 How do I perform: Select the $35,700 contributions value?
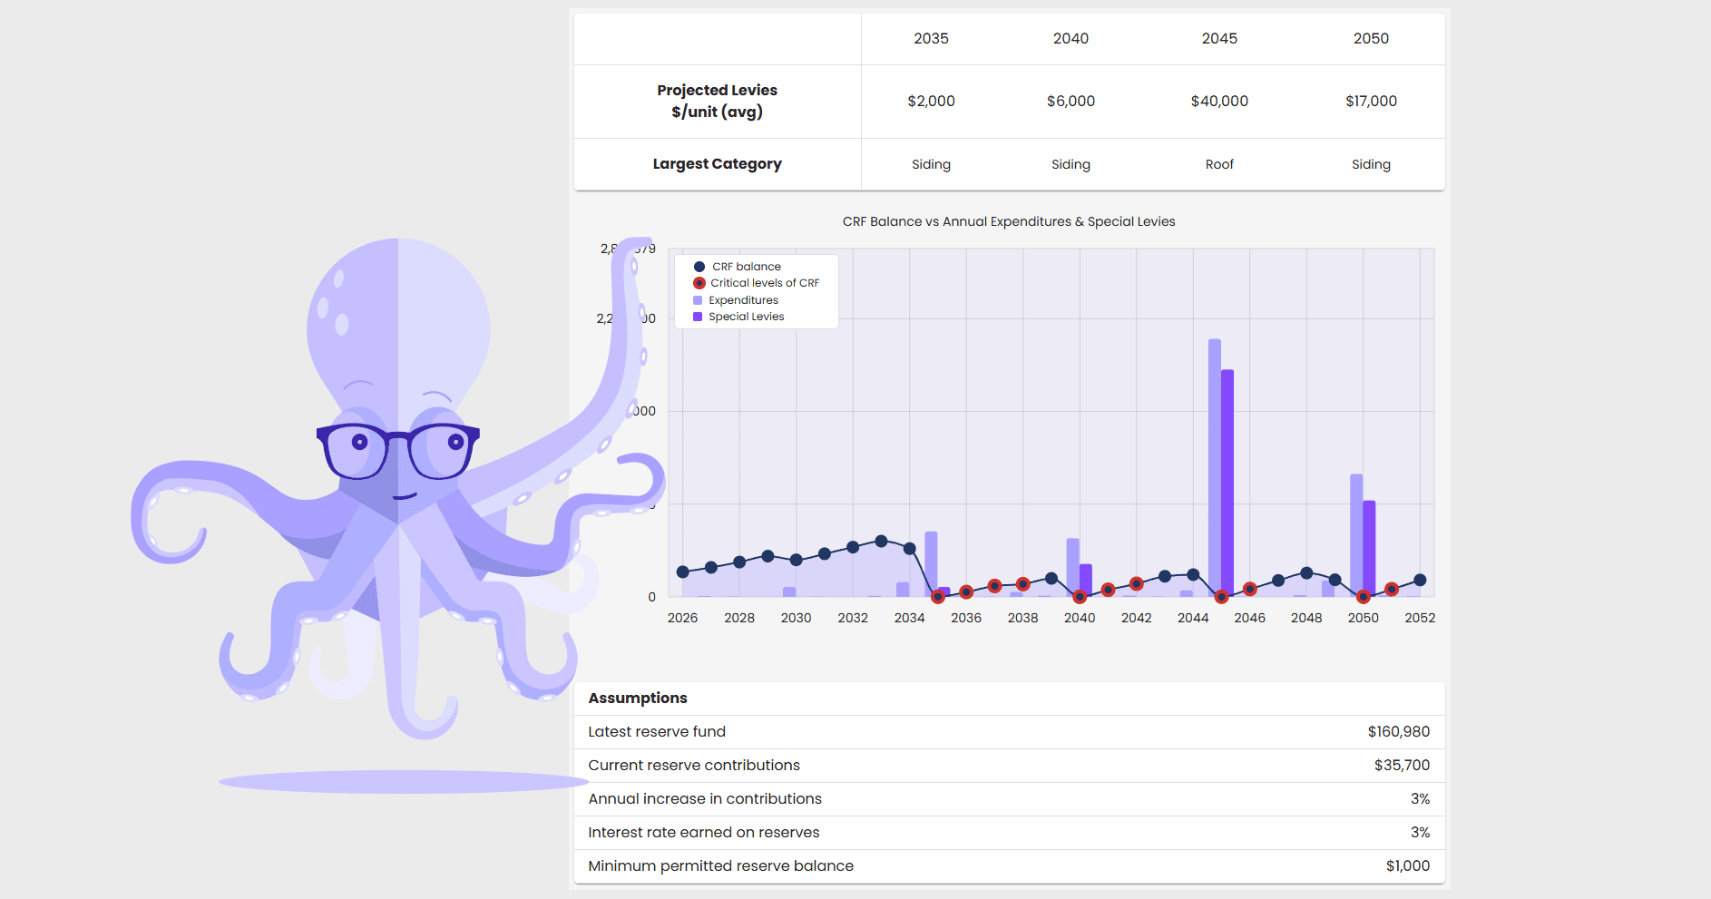1402,766
